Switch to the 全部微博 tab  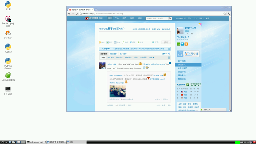point(103,54)
